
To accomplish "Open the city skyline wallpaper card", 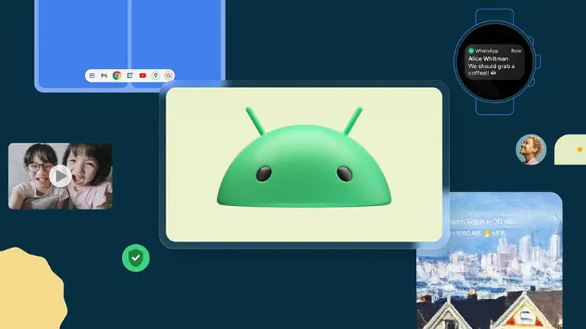I will (489, 285).
